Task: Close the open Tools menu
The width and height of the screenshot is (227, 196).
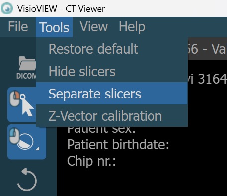Action: [x=54, y=27]
